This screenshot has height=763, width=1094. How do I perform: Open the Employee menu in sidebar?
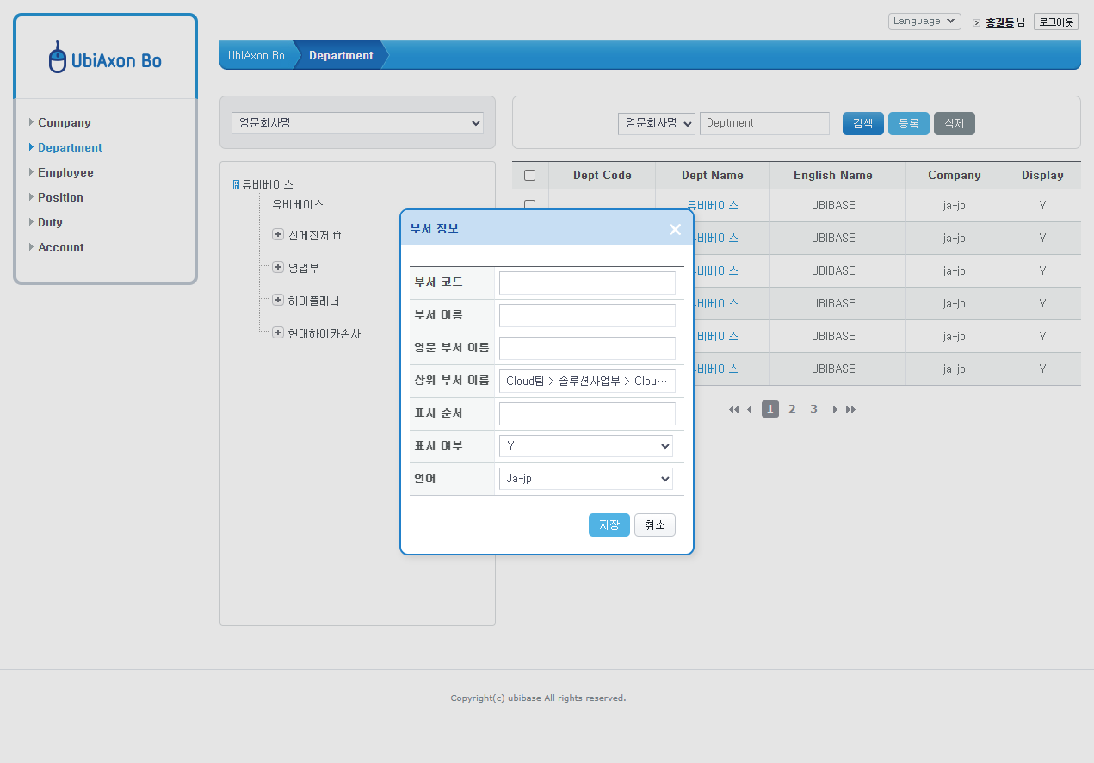[x=65, y=172]
